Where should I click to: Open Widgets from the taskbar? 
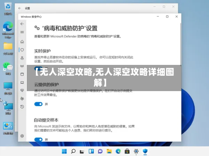pos(91,151)
